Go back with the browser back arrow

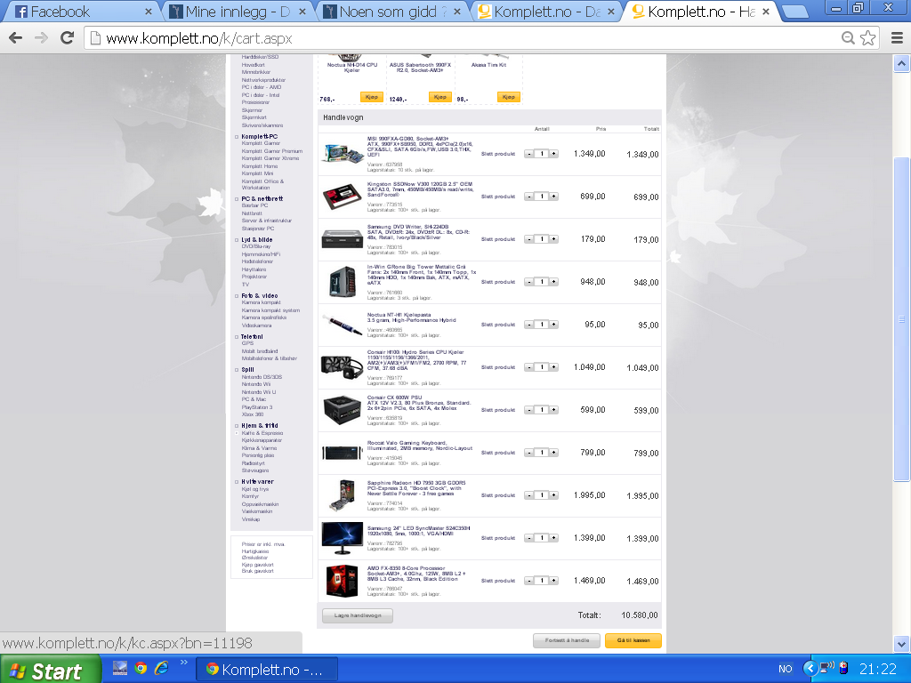[16, 38]
